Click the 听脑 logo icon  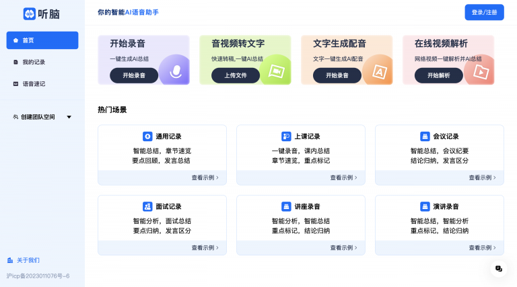(30, 14)
